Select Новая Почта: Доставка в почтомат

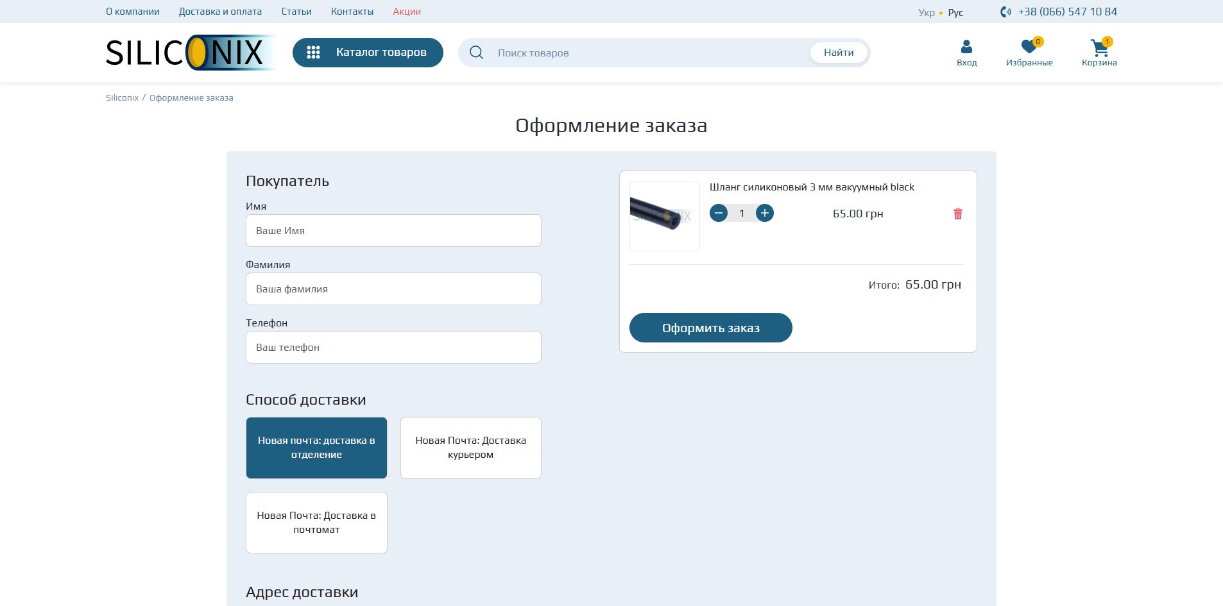pyautogui.click(x=316, y=523)
